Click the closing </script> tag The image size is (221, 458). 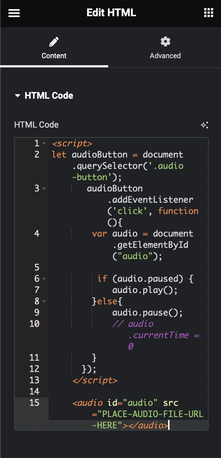(x=95, y=380)
